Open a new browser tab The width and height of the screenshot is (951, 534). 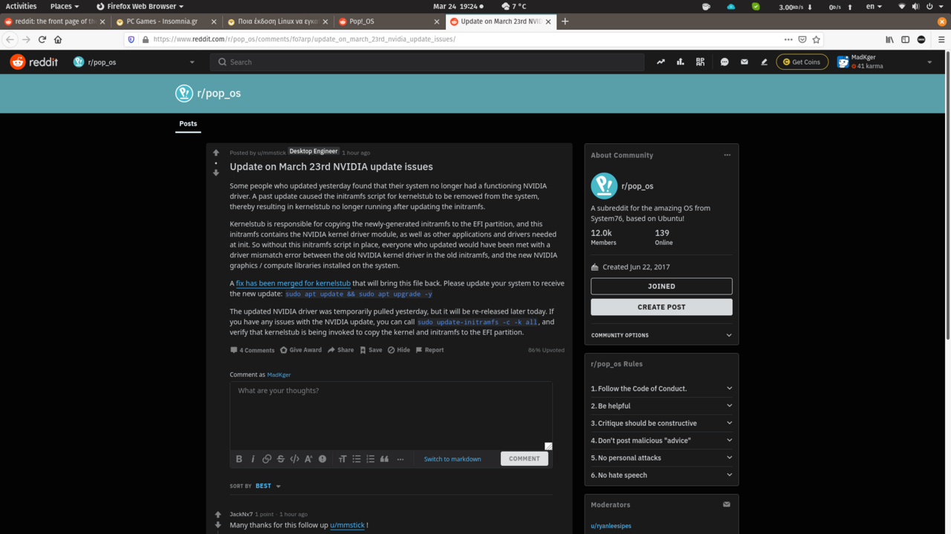(x=565, y=22)
